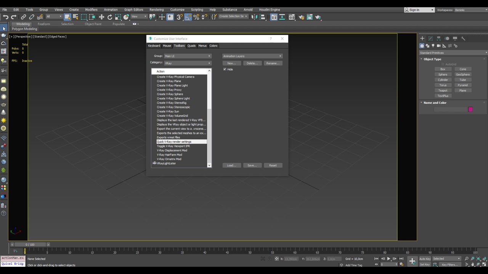Click the Reset button in dialog
Image resolution: width=488 pixels, height=274 pixels.
click(x=273, y=165)
